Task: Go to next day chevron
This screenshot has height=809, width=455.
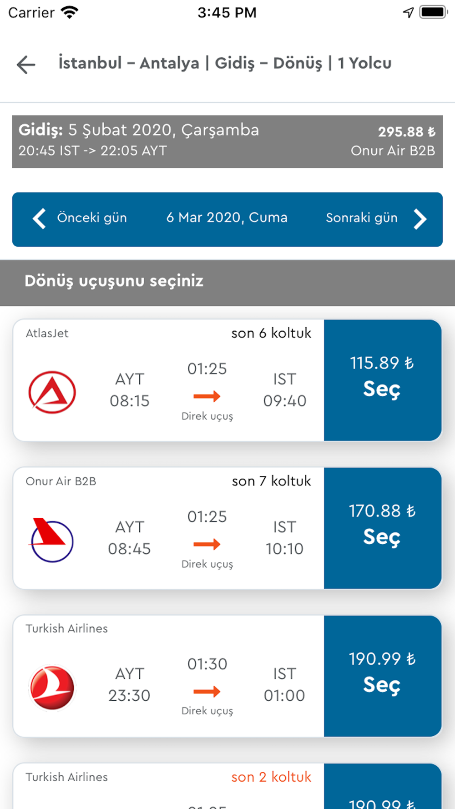Action: (420, 219)
